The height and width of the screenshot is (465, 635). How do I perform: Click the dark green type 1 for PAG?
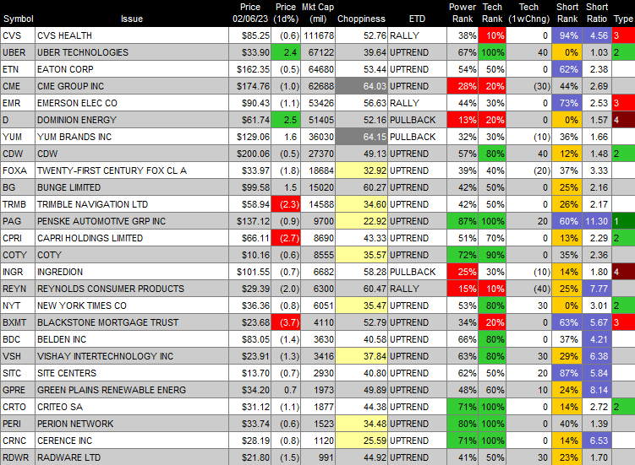[x=623, y=222]
